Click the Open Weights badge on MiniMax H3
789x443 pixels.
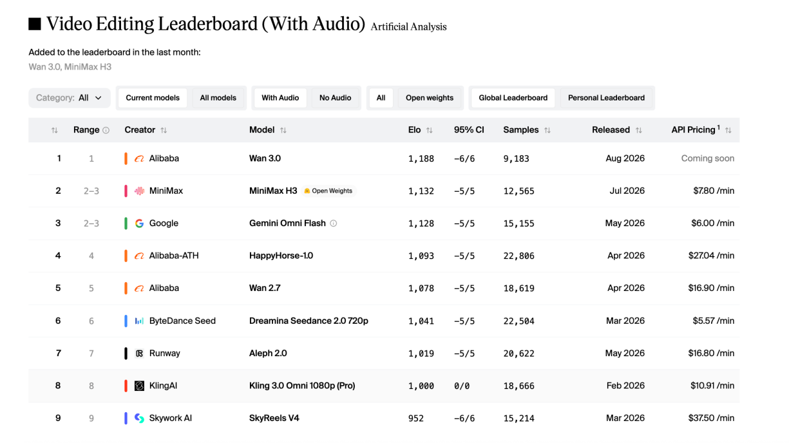pos(328,191)
